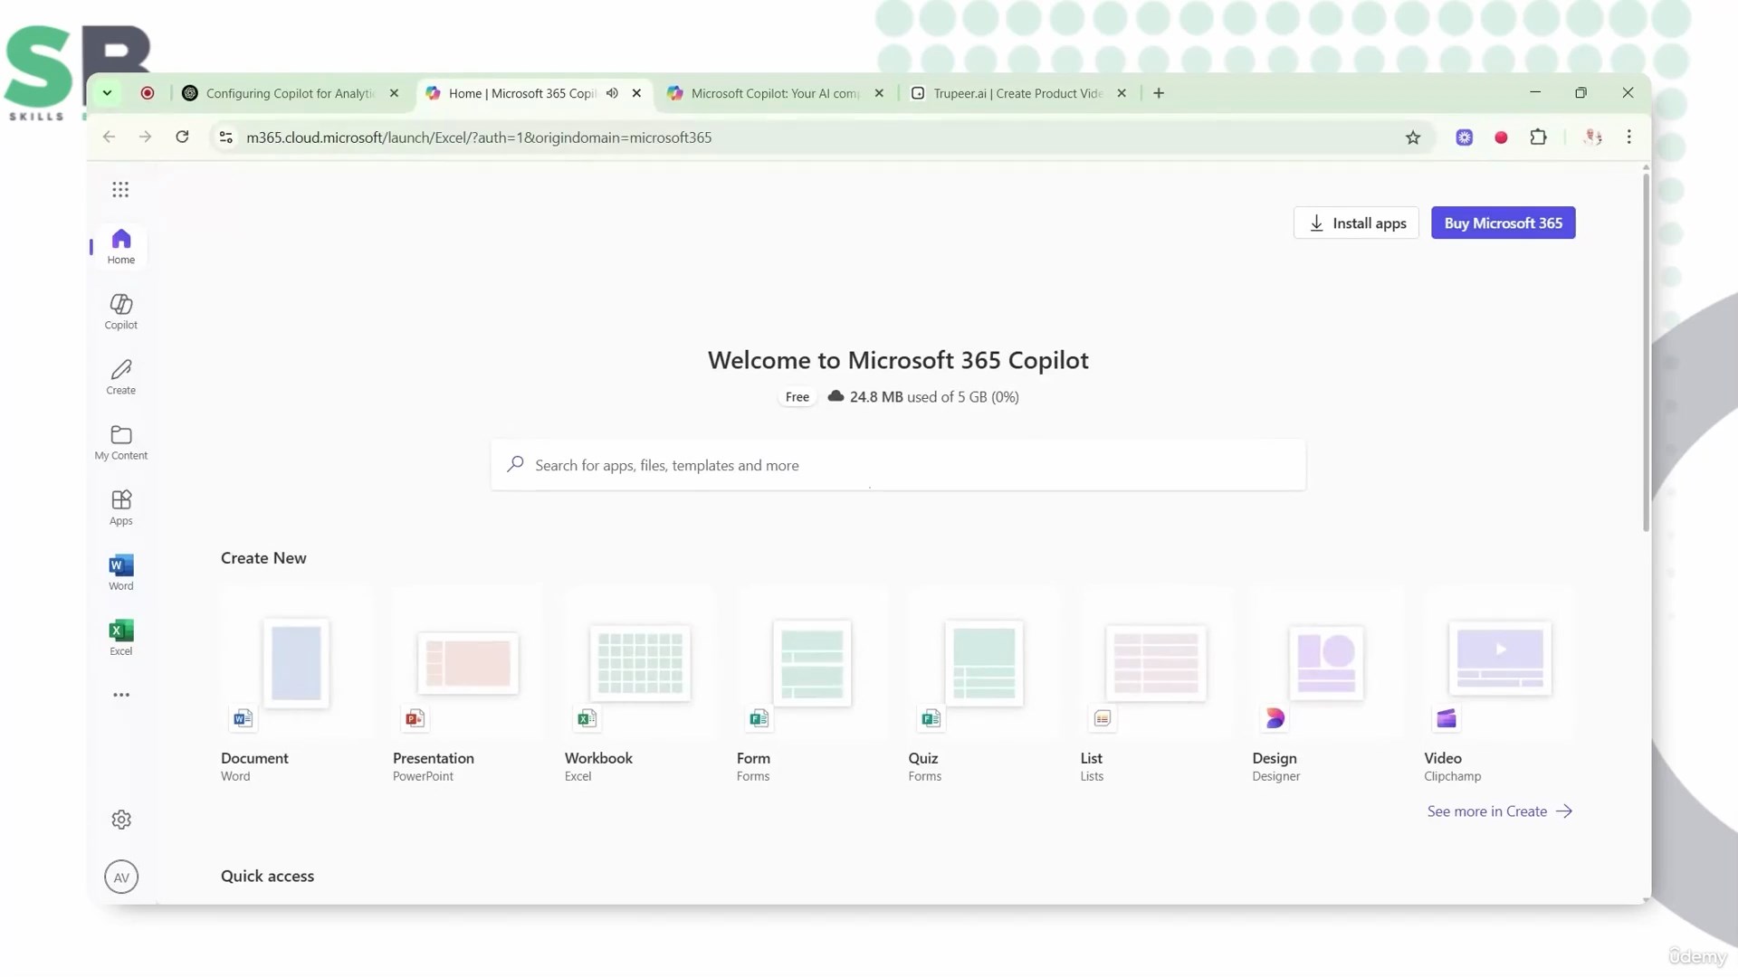Open My Content folder in sidebar
The height and width of the screenshot is (977, 1738).
(120, 441)
